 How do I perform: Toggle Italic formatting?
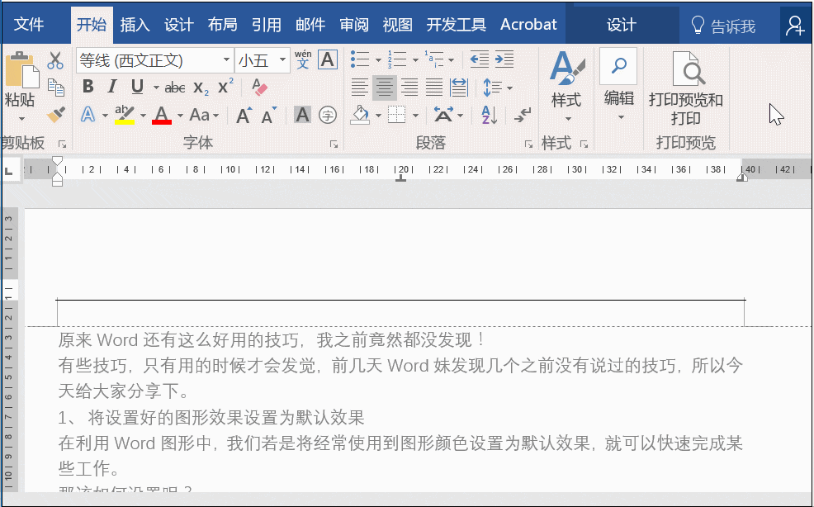[x=111, y=86]
